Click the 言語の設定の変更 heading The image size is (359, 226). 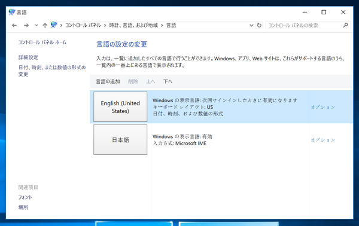[122, 44]
